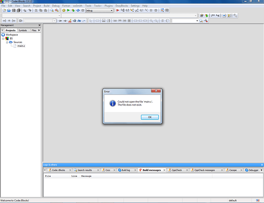Screen dimensions: 264x203
Task: Switch to the Build log tab
Action: coord(126,170)
